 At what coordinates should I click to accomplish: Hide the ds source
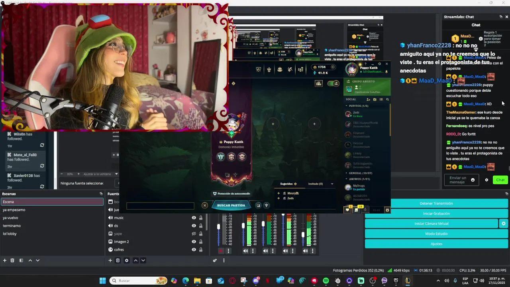click(x=194, y=226)
